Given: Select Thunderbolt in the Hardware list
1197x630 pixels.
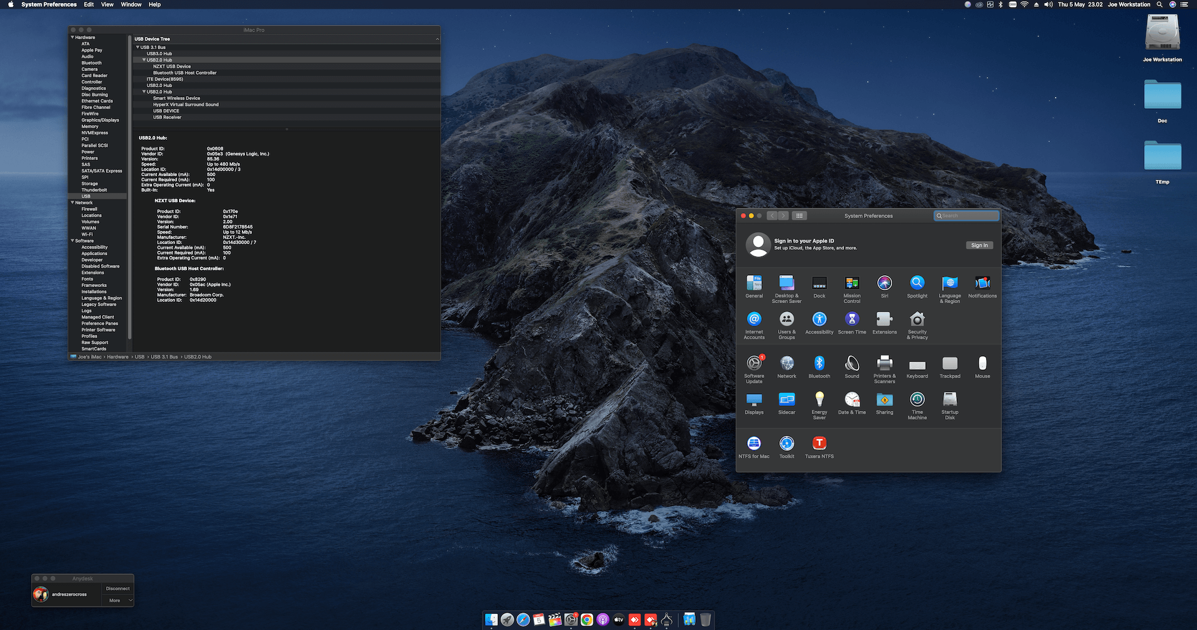Looking at the screenshot, I should click(x=94, y=190).
